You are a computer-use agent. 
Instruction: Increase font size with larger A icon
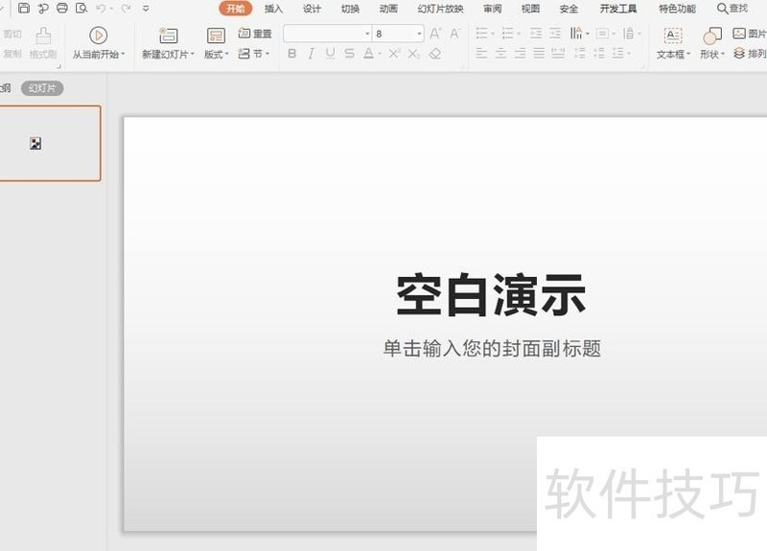(x=435, y=34)
